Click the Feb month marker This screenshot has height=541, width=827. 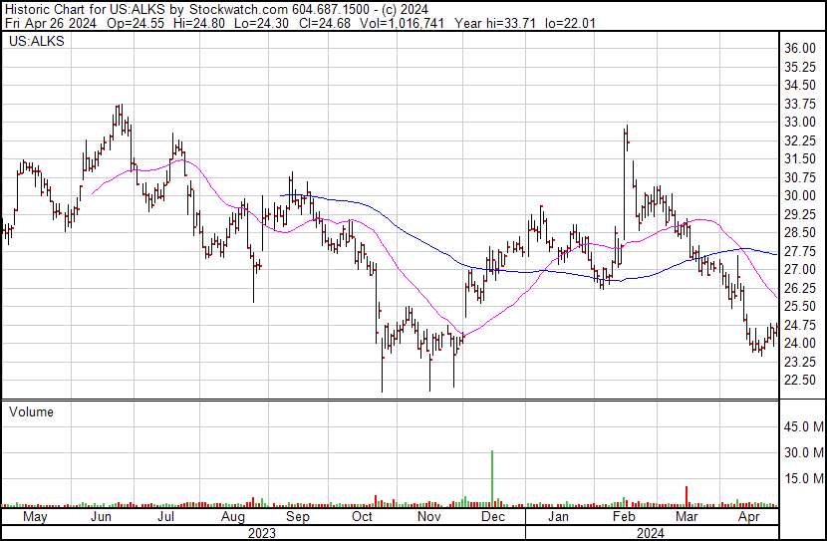tap(625, 518)
